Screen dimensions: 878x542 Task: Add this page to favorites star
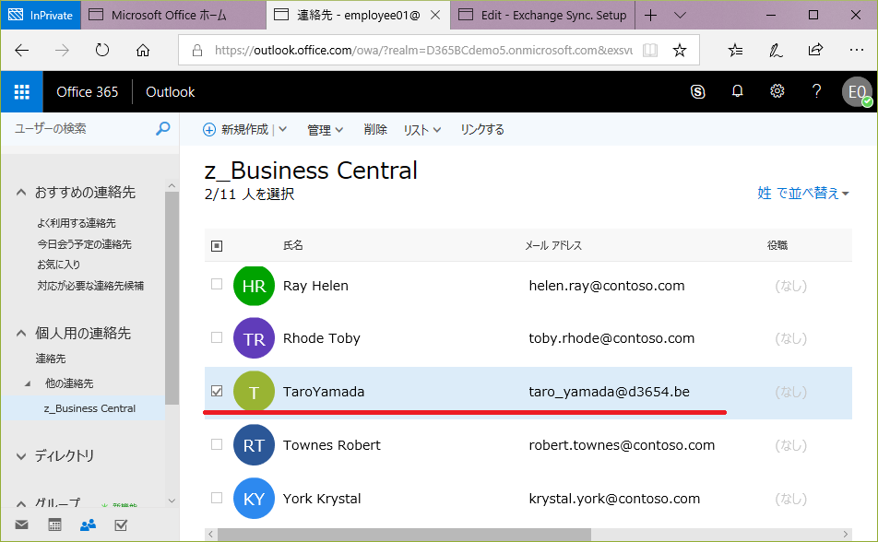coord(679,51)
